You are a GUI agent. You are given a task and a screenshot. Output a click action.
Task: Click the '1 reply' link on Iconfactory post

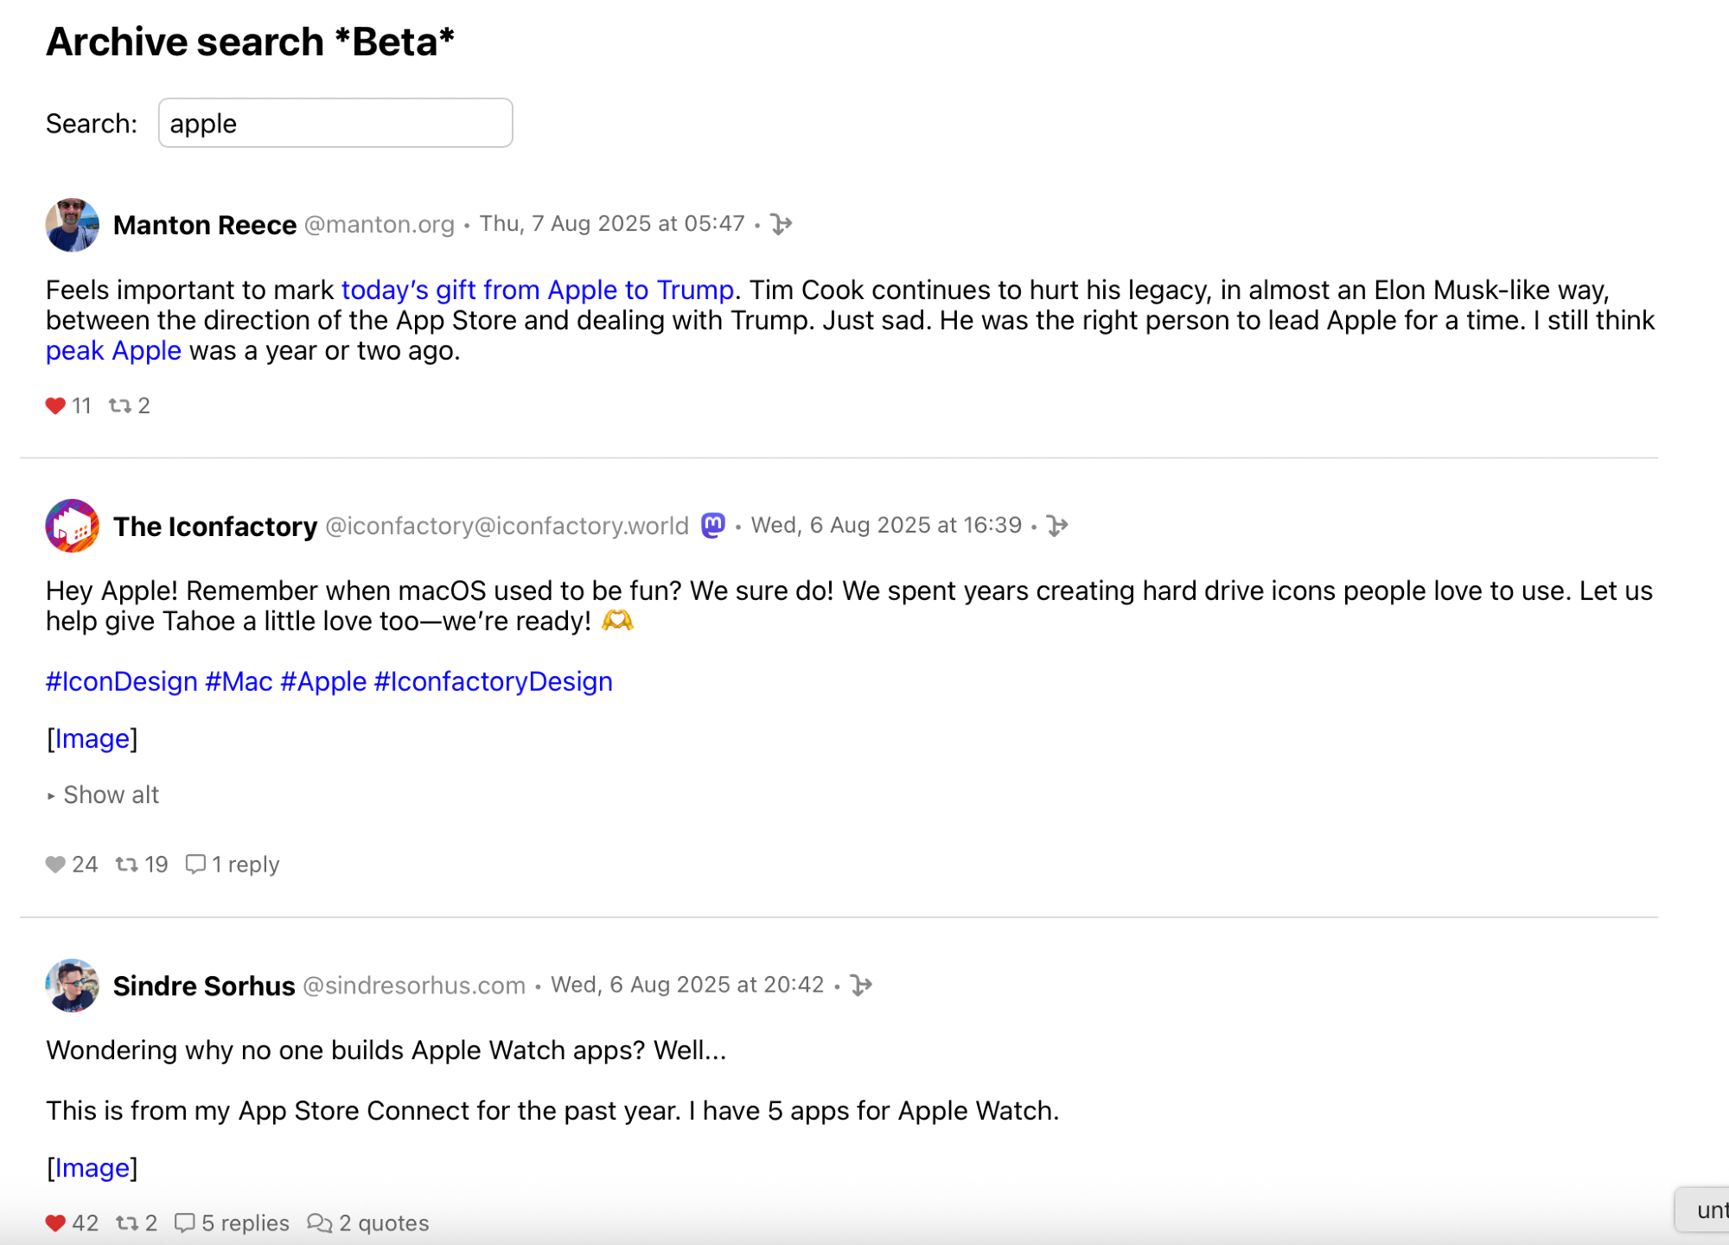pos(245,865)
